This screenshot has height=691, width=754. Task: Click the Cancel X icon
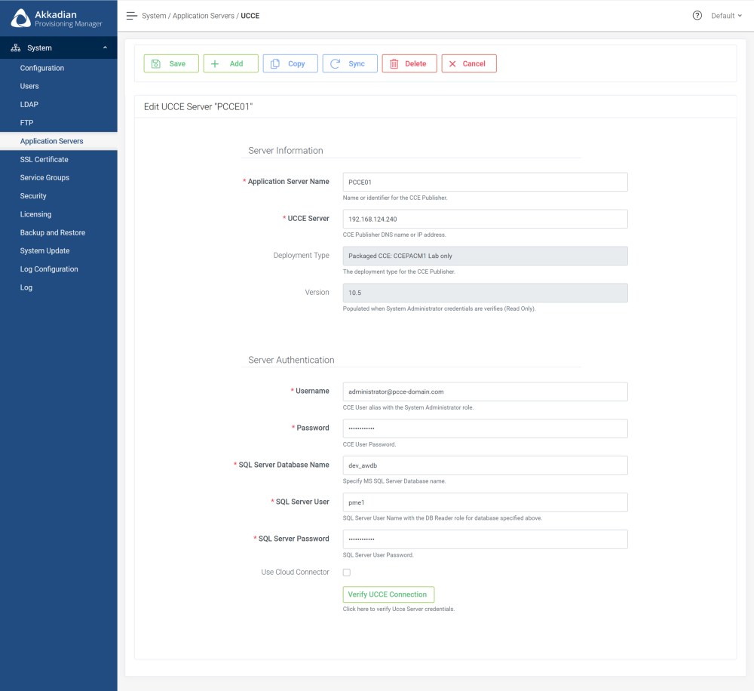click(x=454, y=63)
